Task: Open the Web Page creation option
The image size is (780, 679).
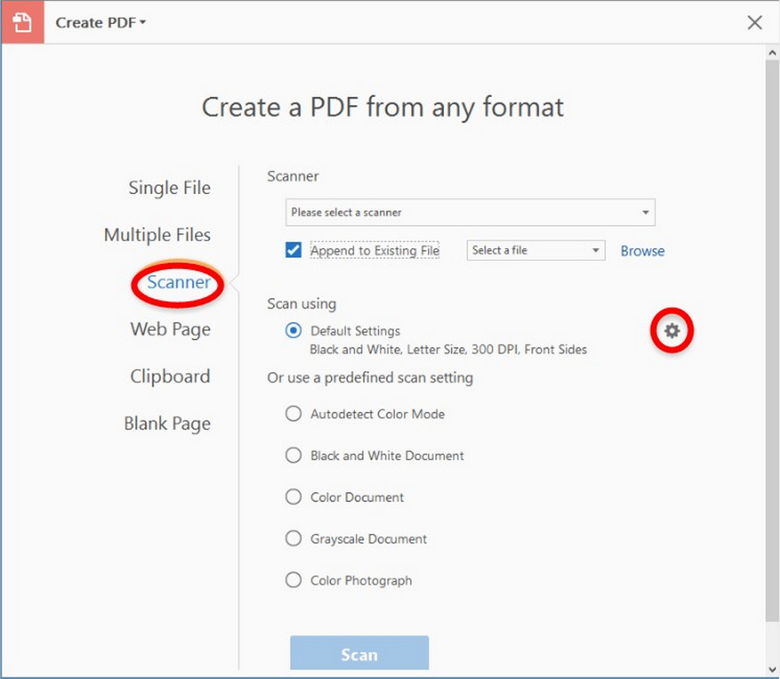Action: coord(170,329)
